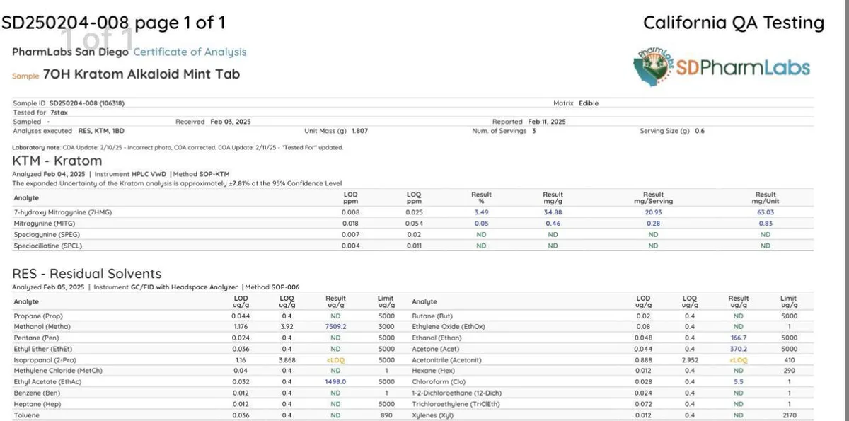Click the Ethanol result '166.7'
Viewport: 849px width, 421px height.
pos(739,338)
